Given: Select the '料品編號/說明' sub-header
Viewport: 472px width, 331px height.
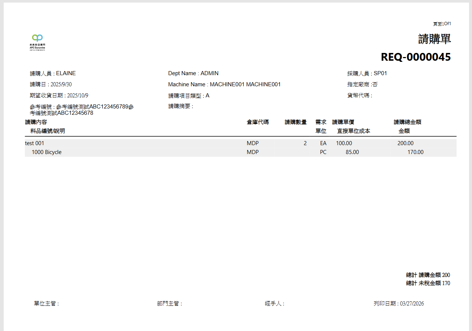Looking at the screenshot, I should 48,131.
